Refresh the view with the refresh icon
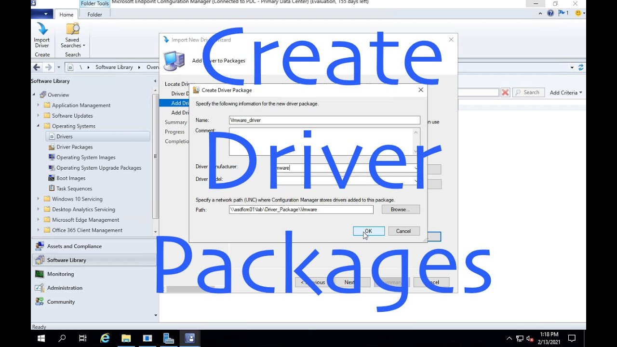This screenshot has height=347, width=617. [581, 67]
